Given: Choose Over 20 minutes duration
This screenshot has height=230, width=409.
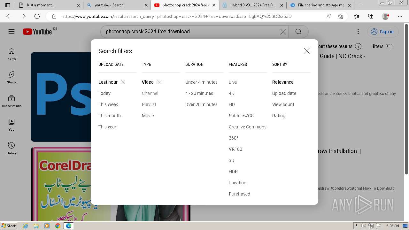Looking at the screenshot, I should click(x=201, y=104).
